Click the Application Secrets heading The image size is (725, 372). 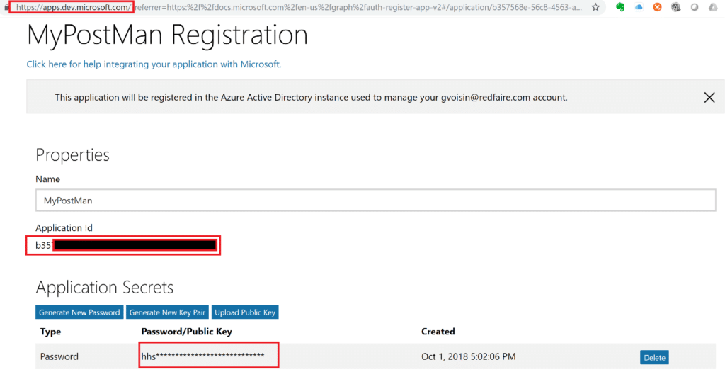pos(105,288)
